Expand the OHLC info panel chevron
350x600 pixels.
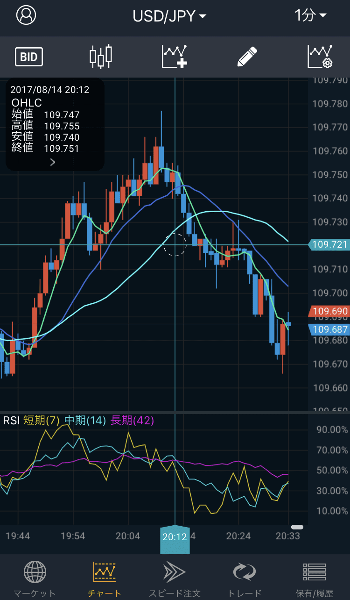pyautogui.click(x=53, y=162)
